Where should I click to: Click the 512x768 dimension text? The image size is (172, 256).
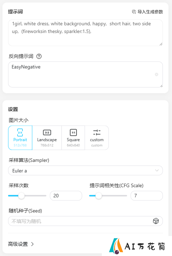pyautogui.click(x=20, y=145)
